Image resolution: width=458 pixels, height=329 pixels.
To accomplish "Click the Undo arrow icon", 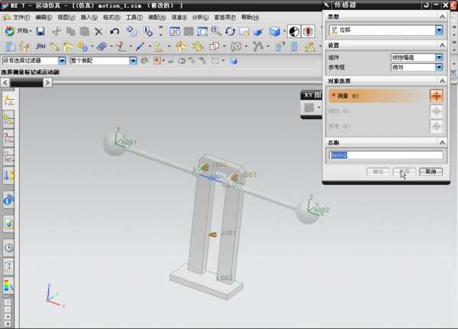I will (x=114, y=31).
